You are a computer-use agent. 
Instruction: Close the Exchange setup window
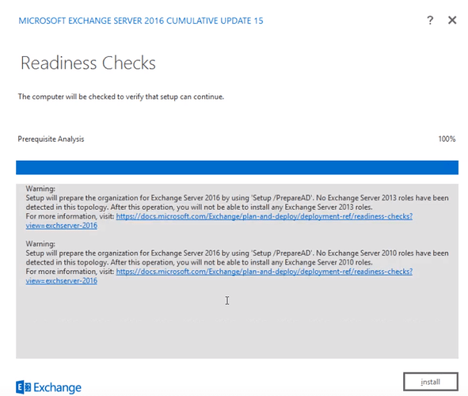coord(452,21)
